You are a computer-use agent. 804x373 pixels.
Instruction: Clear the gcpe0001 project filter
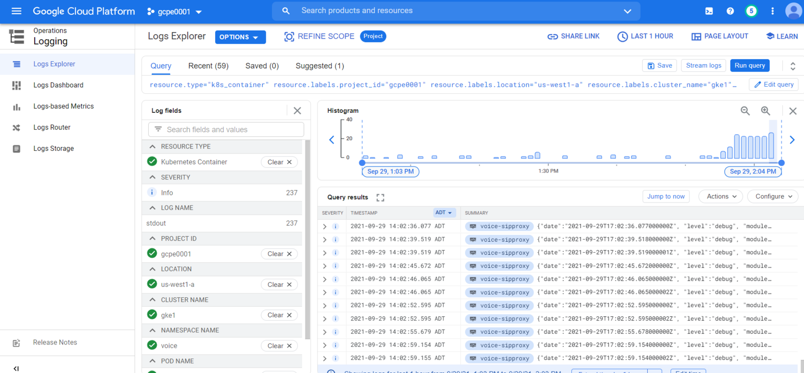click(279, 254)
